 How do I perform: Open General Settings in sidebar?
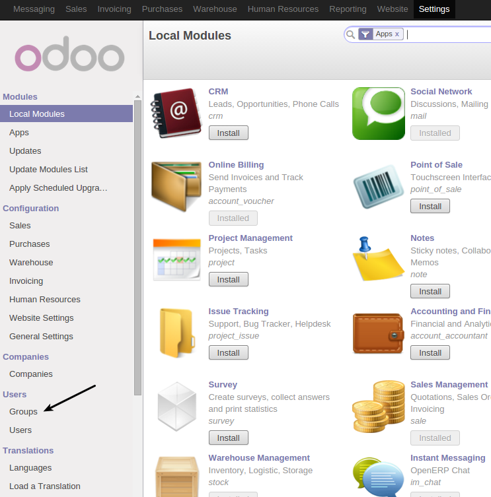(x=41, y=337)
